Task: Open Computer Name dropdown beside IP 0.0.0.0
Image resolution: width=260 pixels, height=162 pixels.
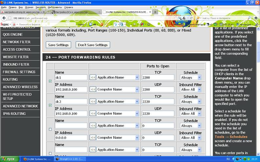Action: click(x=118, y=138)
